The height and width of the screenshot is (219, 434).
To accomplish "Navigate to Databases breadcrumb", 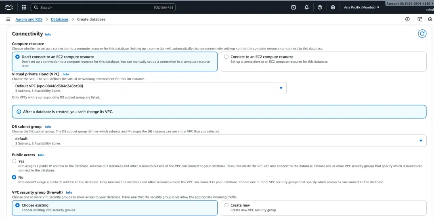I will pos(60,19).
